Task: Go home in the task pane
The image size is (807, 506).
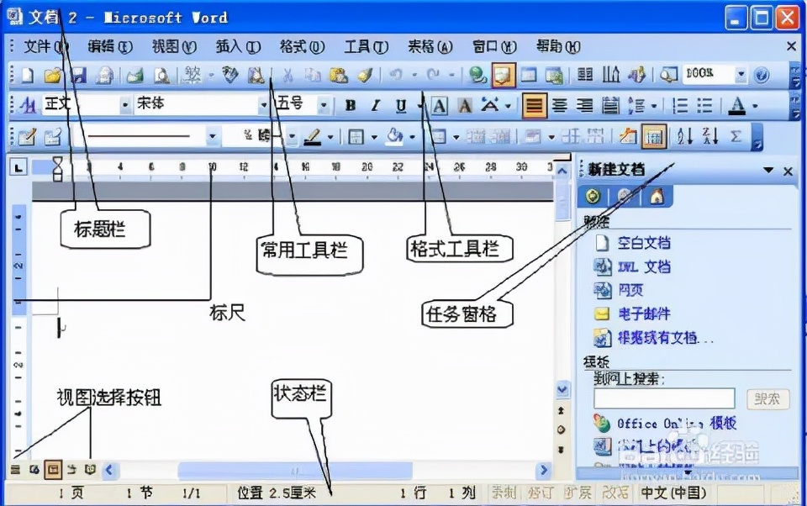Action: 657,196
